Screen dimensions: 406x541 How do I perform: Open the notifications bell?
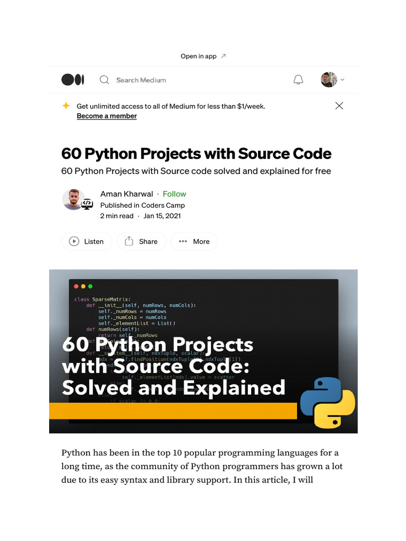point(298,80)
